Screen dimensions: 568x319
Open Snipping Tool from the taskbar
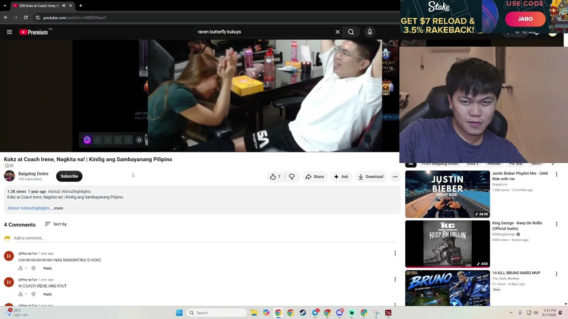[x=376, y=313]
